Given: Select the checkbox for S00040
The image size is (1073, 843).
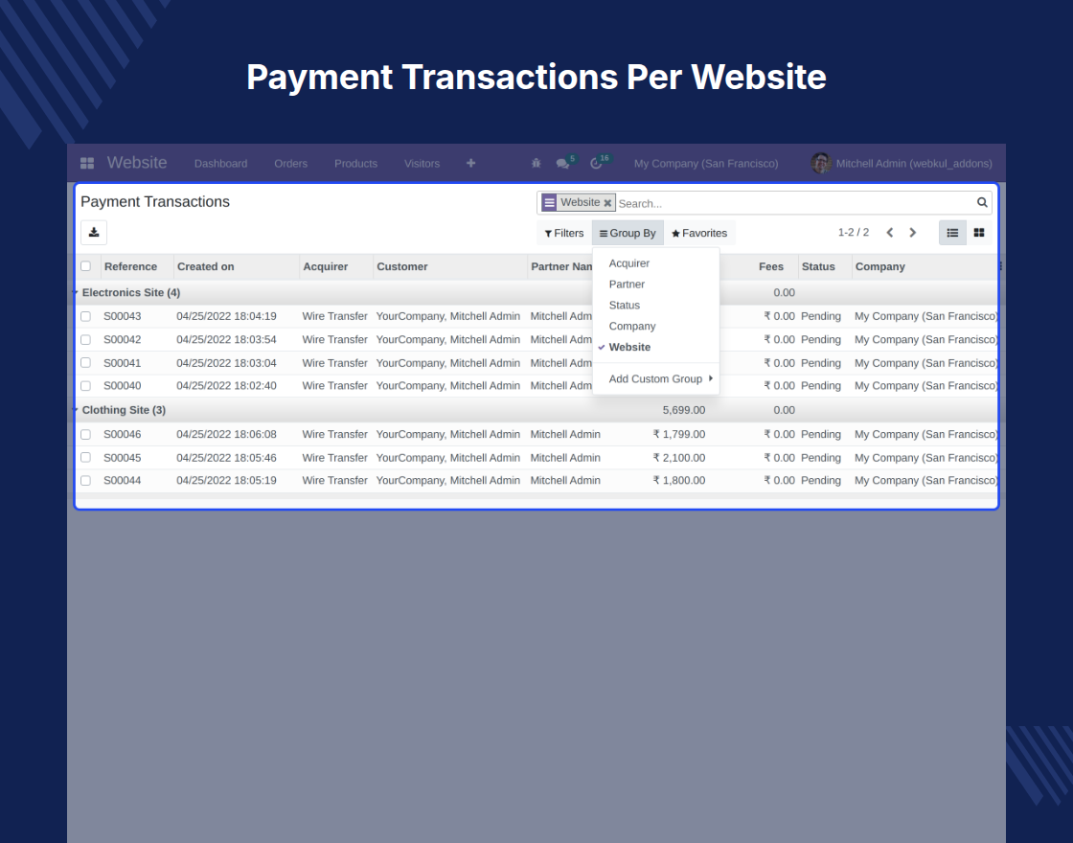Looking at the screenshot, I should tap(85, 386).
